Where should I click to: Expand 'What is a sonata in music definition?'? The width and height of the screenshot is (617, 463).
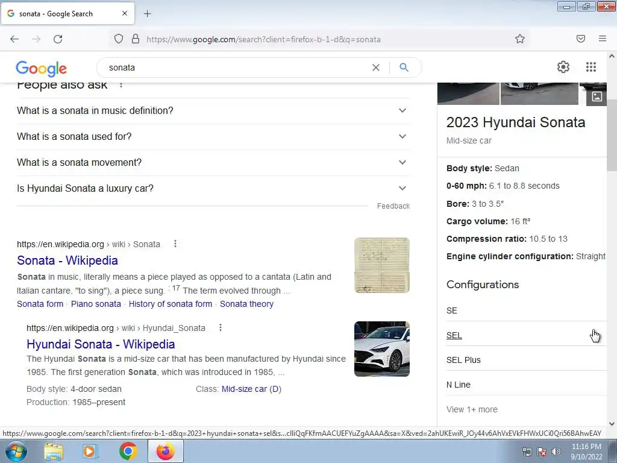coord(213,111)
